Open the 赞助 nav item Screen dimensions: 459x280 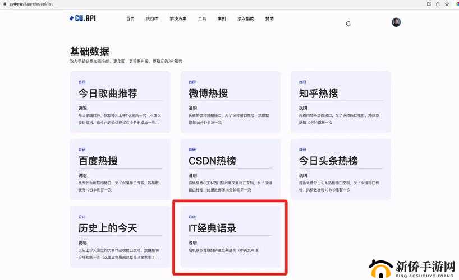coord(269,18)
